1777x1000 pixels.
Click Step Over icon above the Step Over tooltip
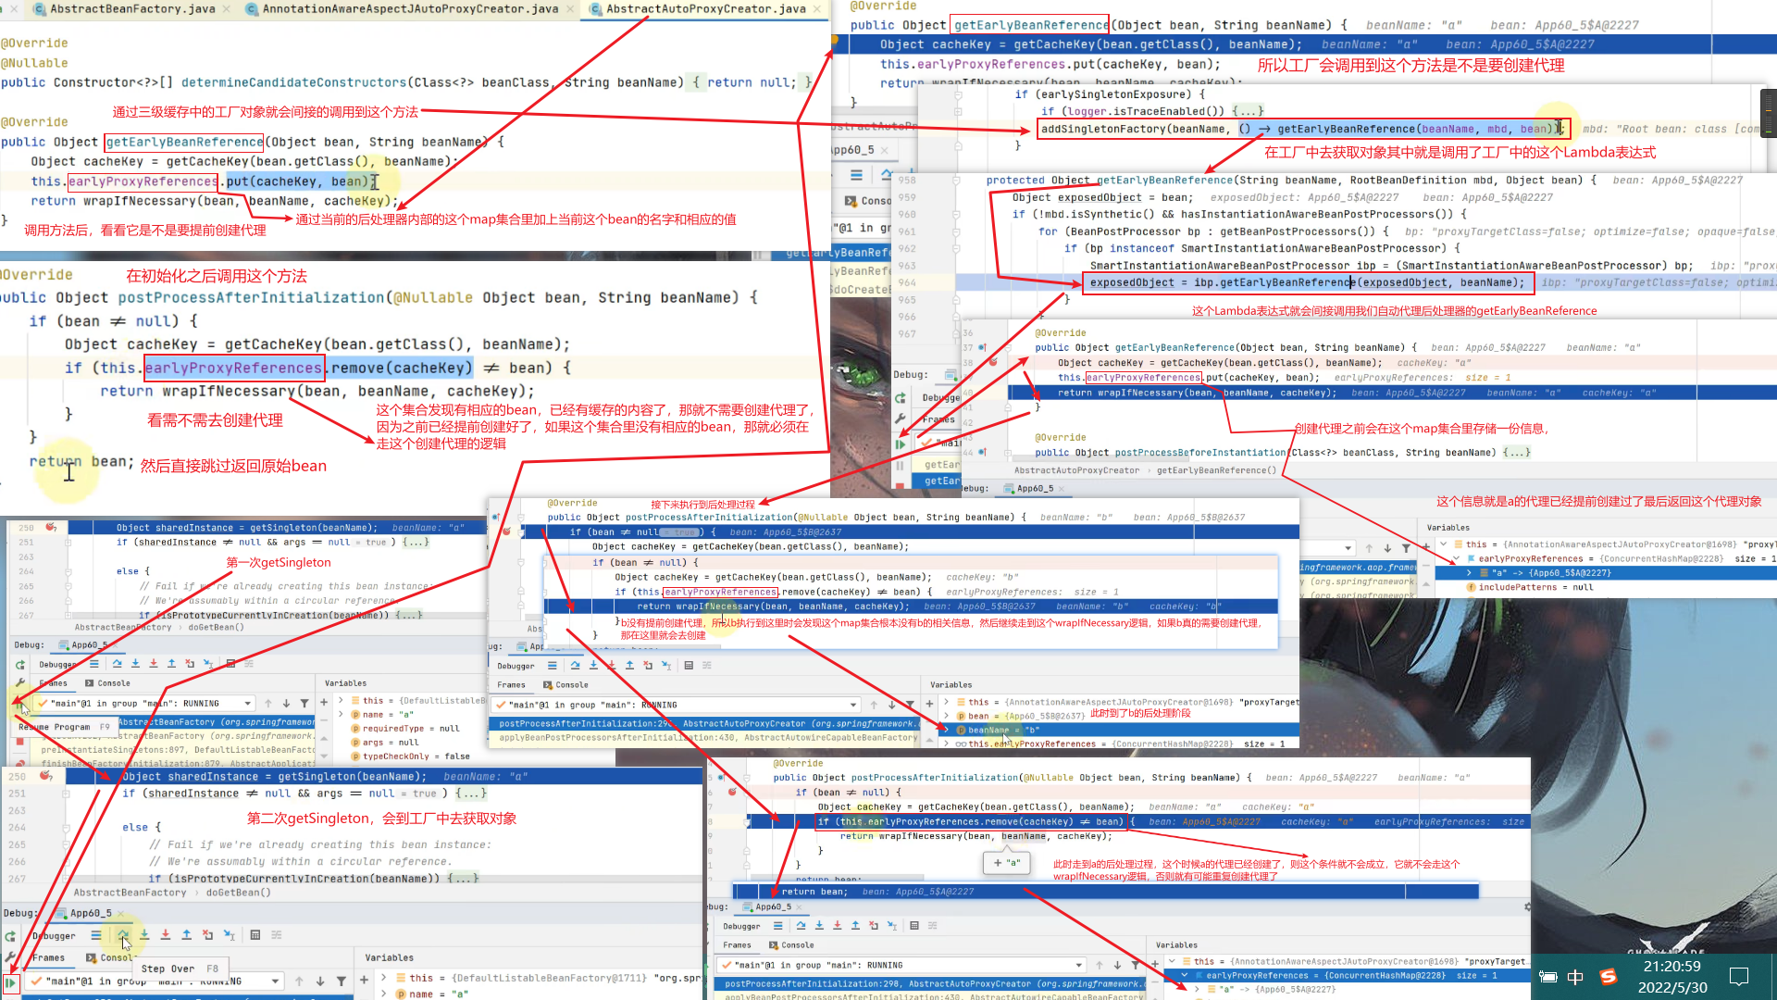(123, 935)
